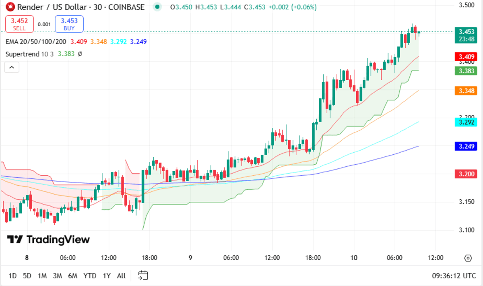Select the 6M time range
Screen dimensions: 483x286
click(73, 276)
